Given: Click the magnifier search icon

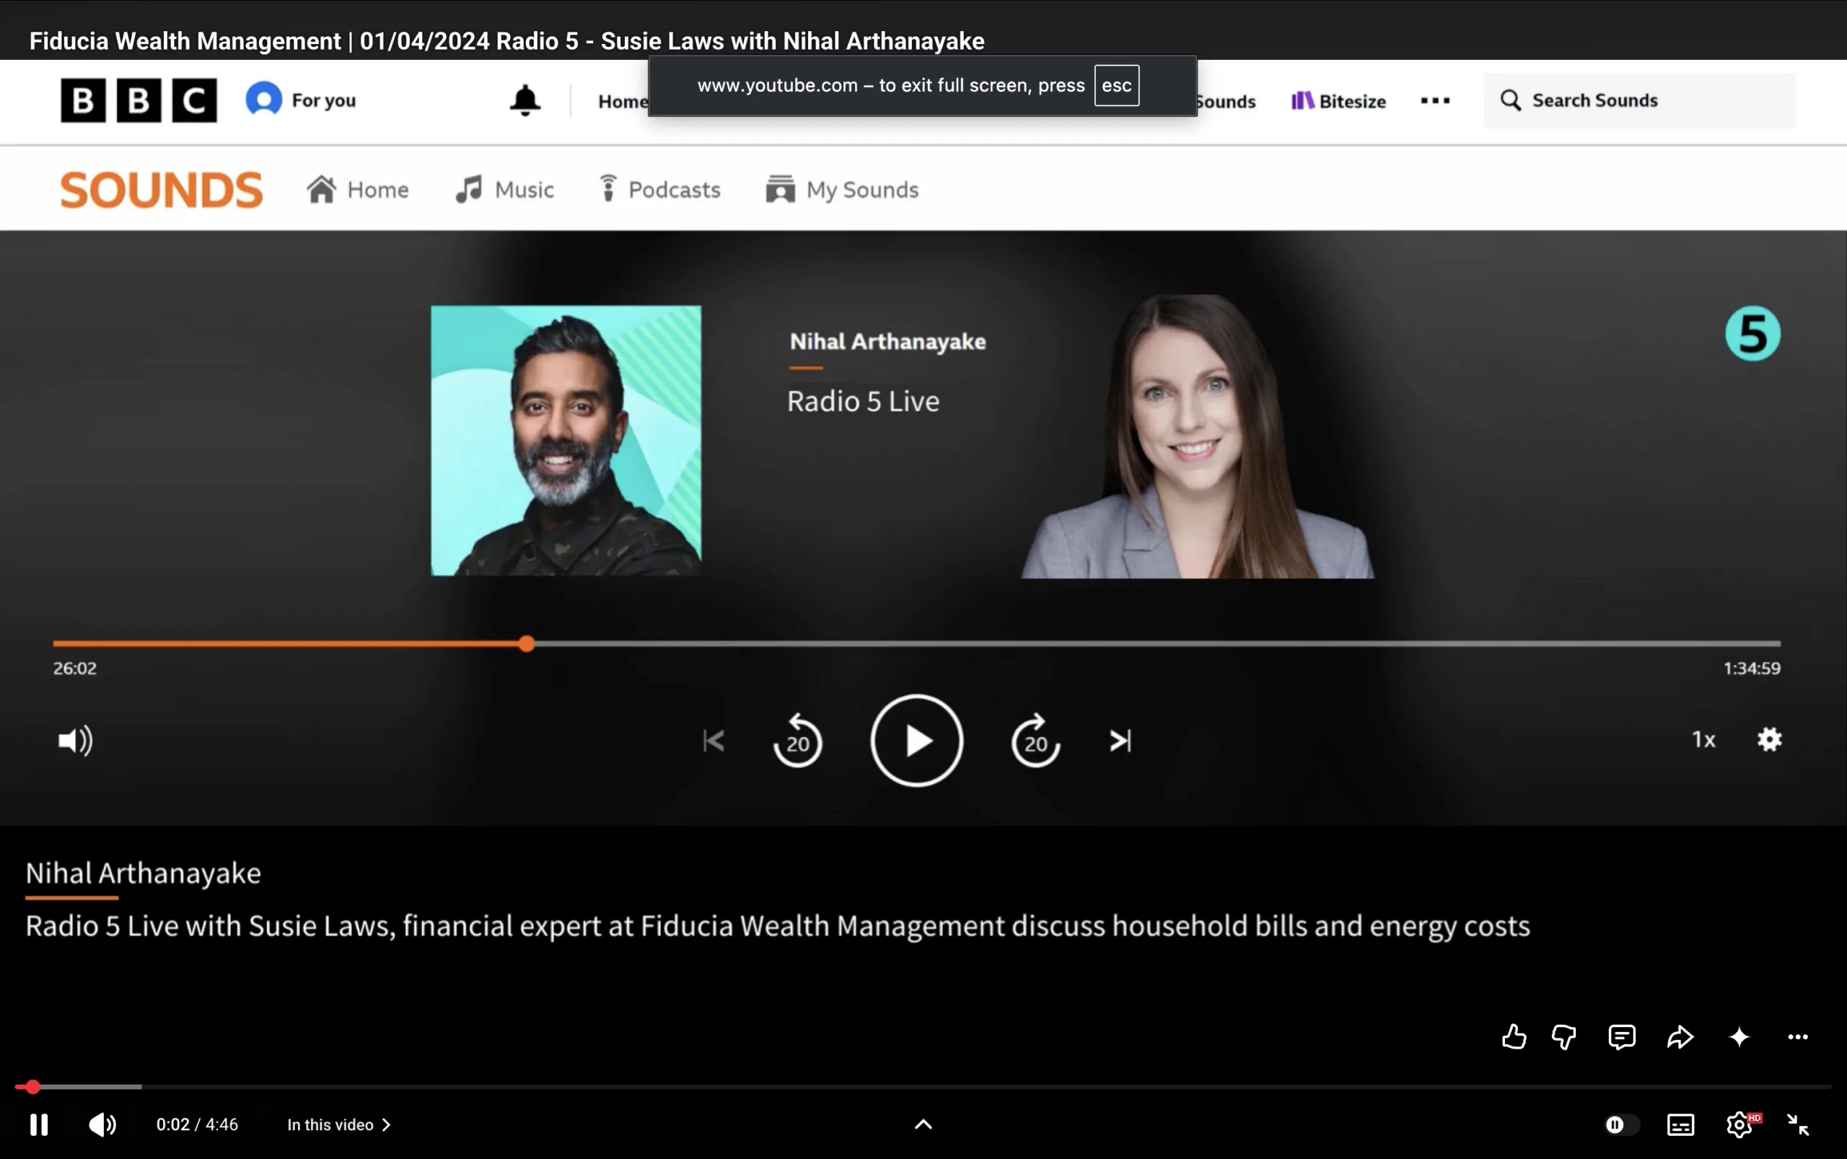Looking at the screenshot, I should click(1510, 100).
